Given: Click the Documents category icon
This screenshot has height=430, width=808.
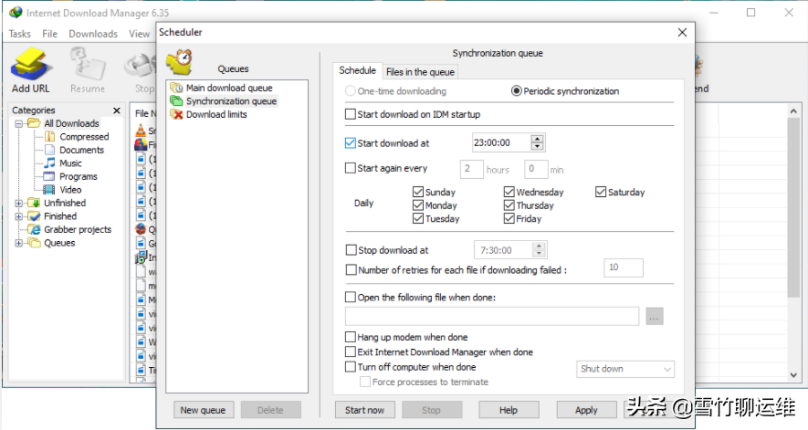Looking at the screenshot, I should pos(49,150).
